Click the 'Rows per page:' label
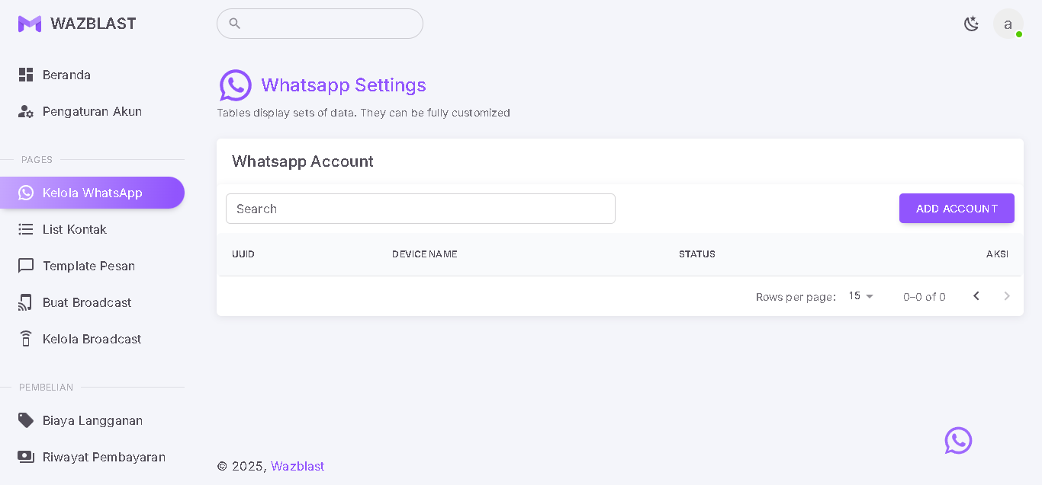Image resolution: width=1042 pixels, height=485 pixels. [796, 297]
